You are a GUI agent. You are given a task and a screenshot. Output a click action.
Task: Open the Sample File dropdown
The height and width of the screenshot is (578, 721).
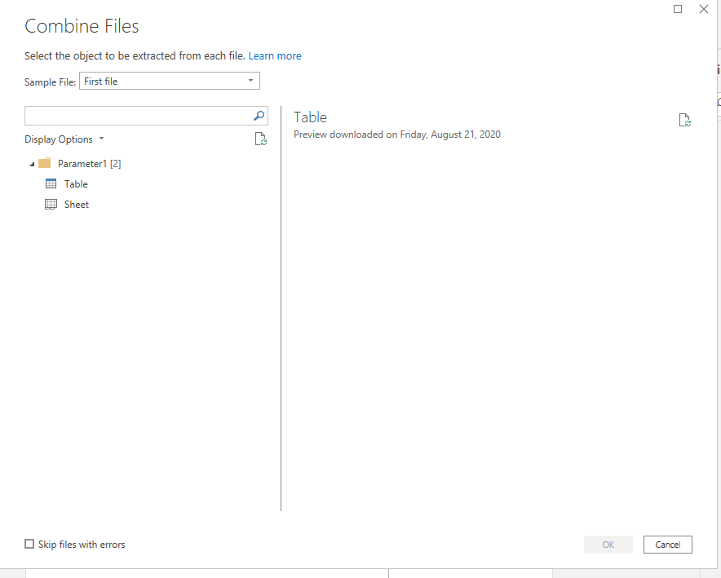pyautogui.click(x=170, y=81)
